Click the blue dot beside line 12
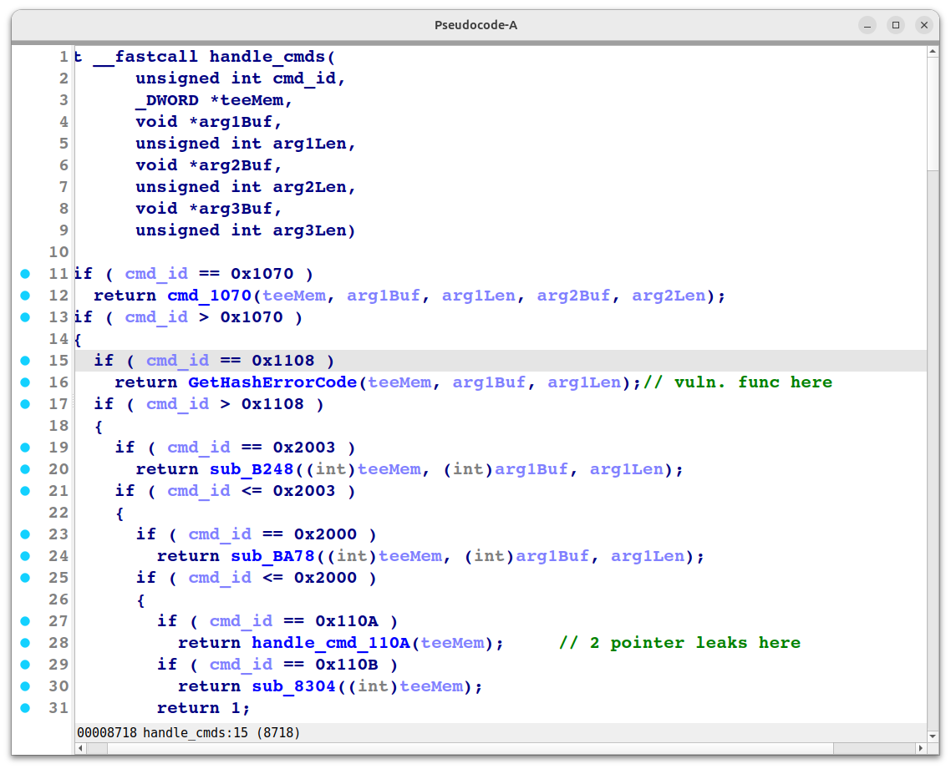Image resolution: width=951 pixels, height=769 pixels. coord(25,295)
